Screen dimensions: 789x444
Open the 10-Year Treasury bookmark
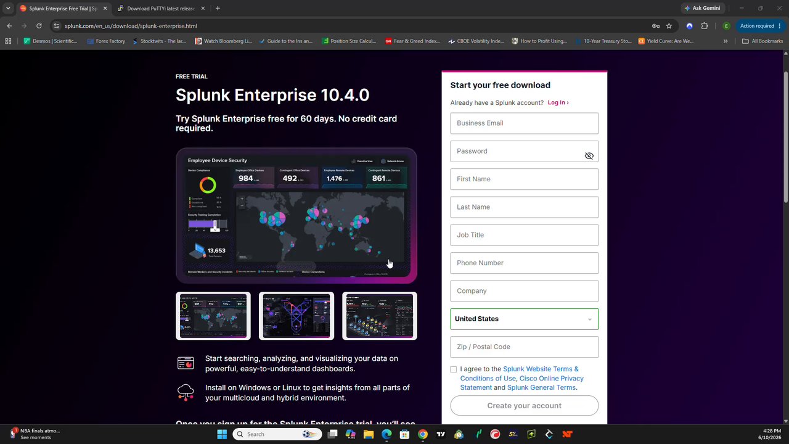603,41
